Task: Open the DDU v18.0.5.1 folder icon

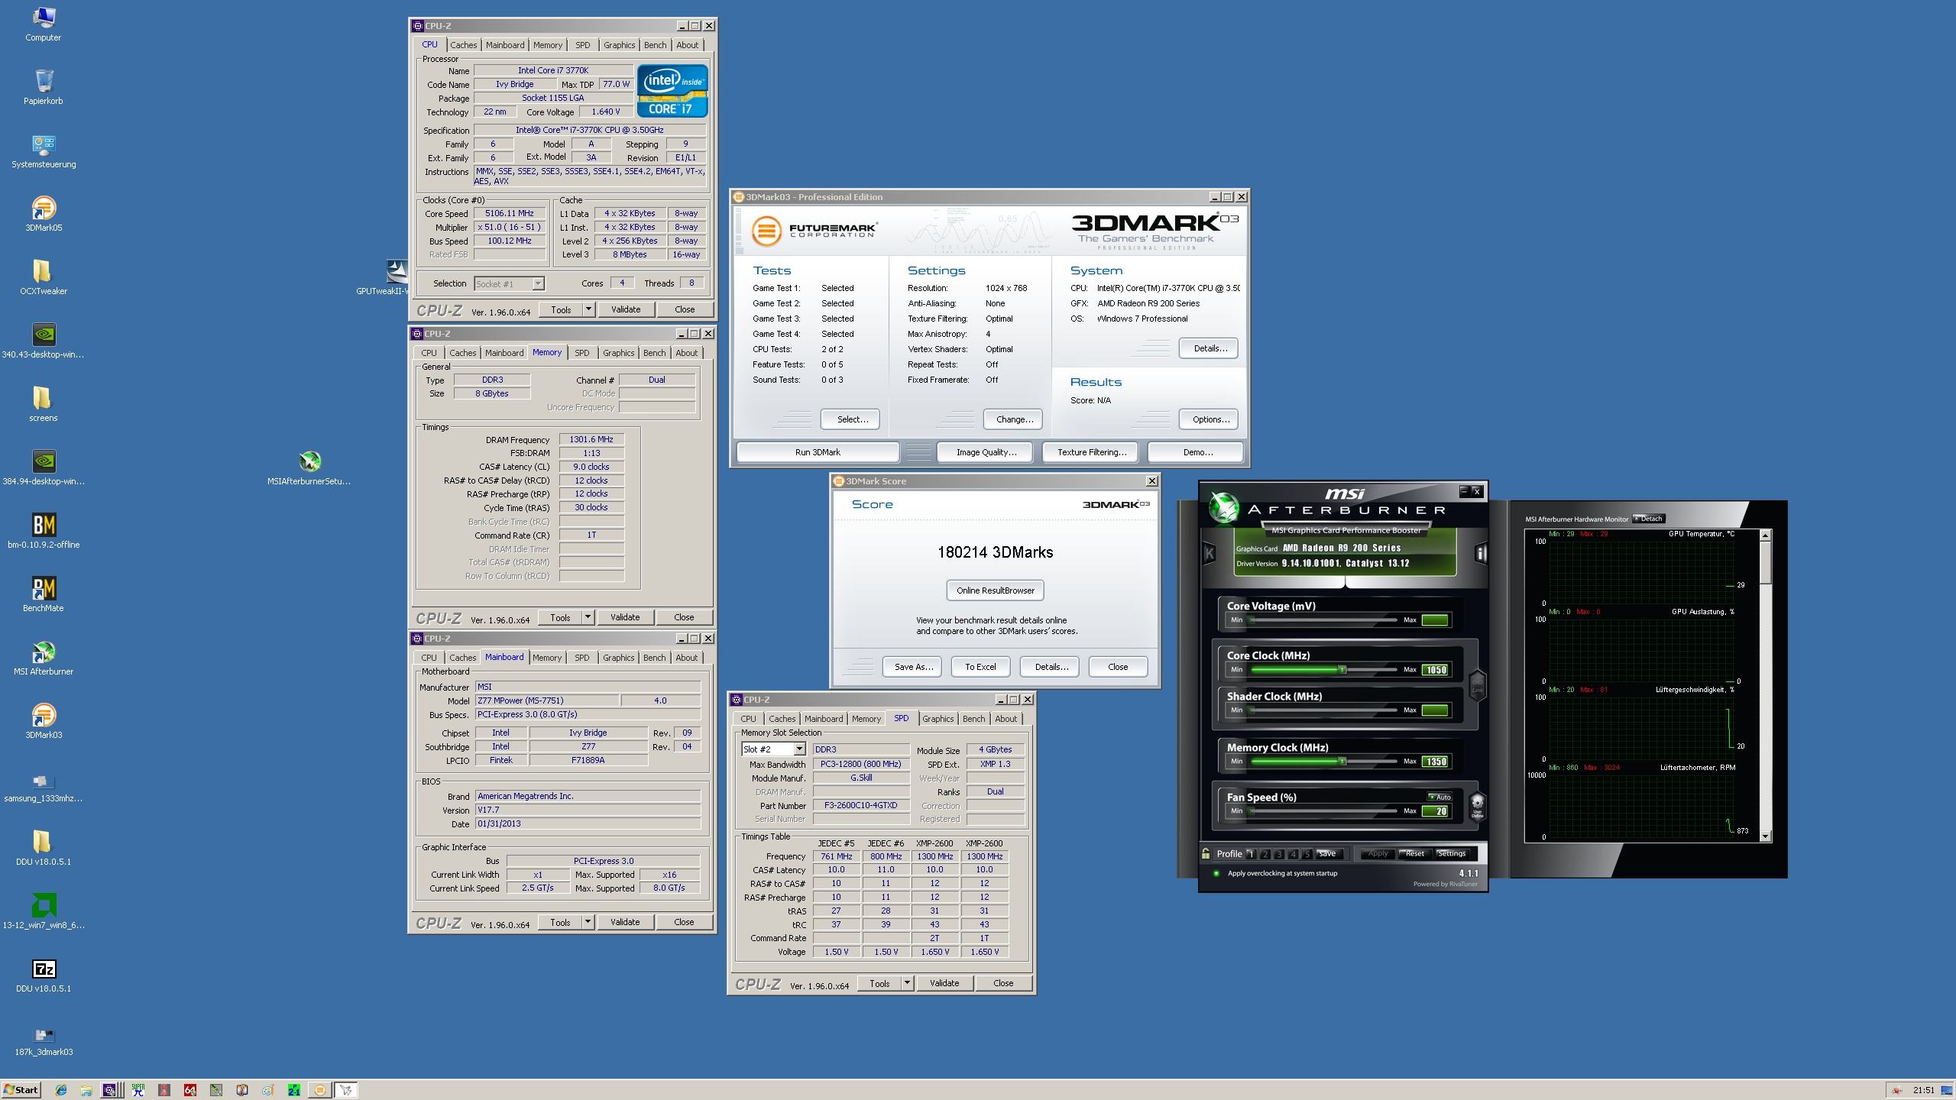Action: tap(44, 848)
